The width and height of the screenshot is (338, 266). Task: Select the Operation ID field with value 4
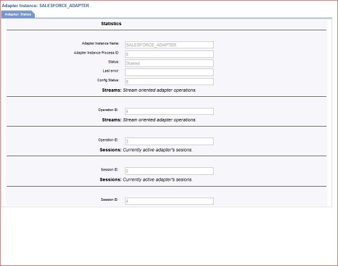(169, 112)
